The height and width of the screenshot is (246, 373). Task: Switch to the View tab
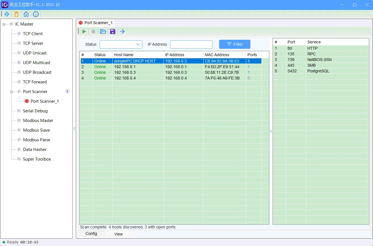click(x=118, y=234)
